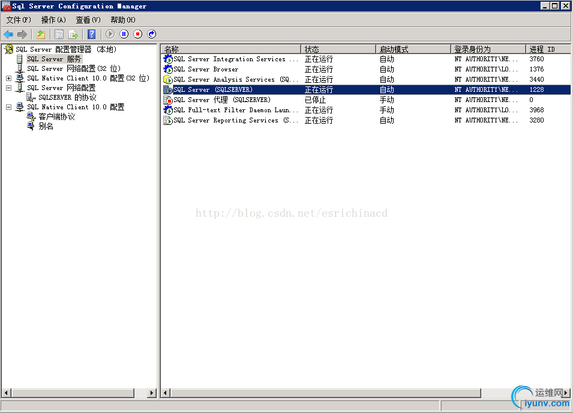Select the SQL Server Reporting Services row
573x413 pixels.
coord(366,120)
